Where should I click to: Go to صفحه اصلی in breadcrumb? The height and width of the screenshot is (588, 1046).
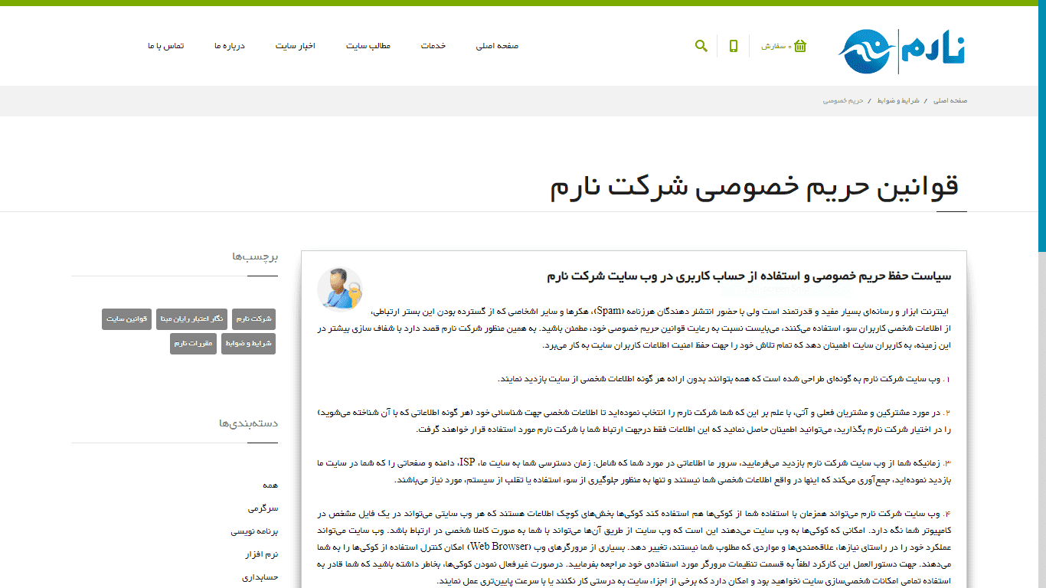pyautogui.click(x=950, y=100)
